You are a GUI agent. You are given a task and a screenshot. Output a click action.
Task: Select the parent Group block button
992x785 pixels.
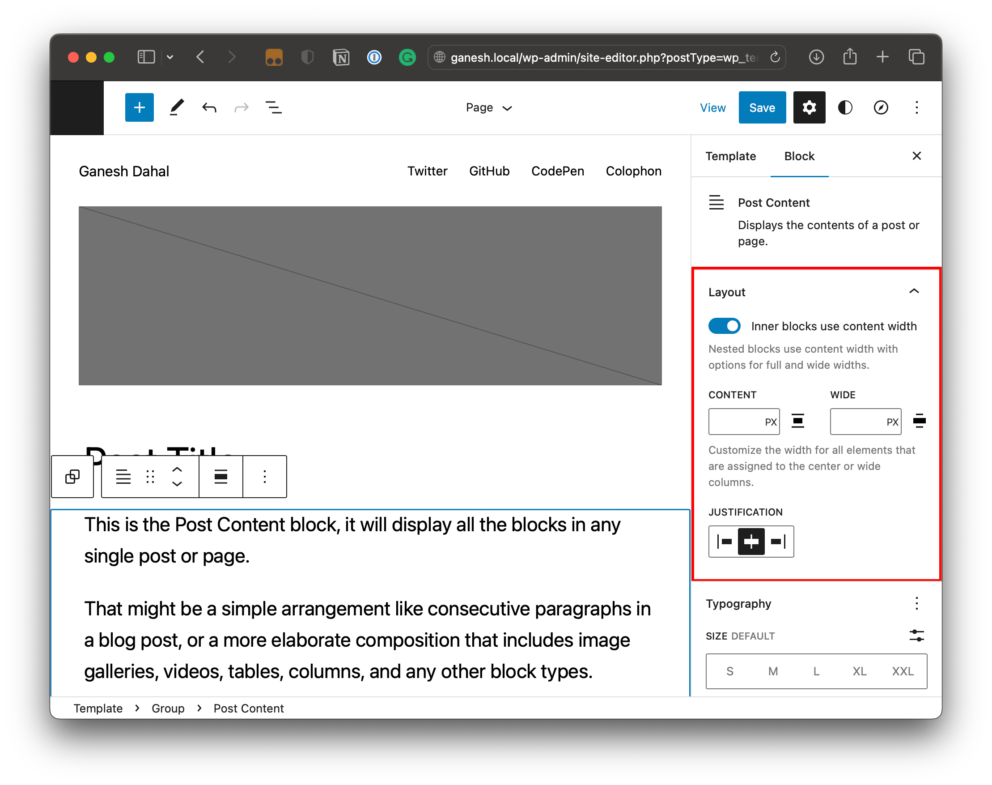point(72,477)
